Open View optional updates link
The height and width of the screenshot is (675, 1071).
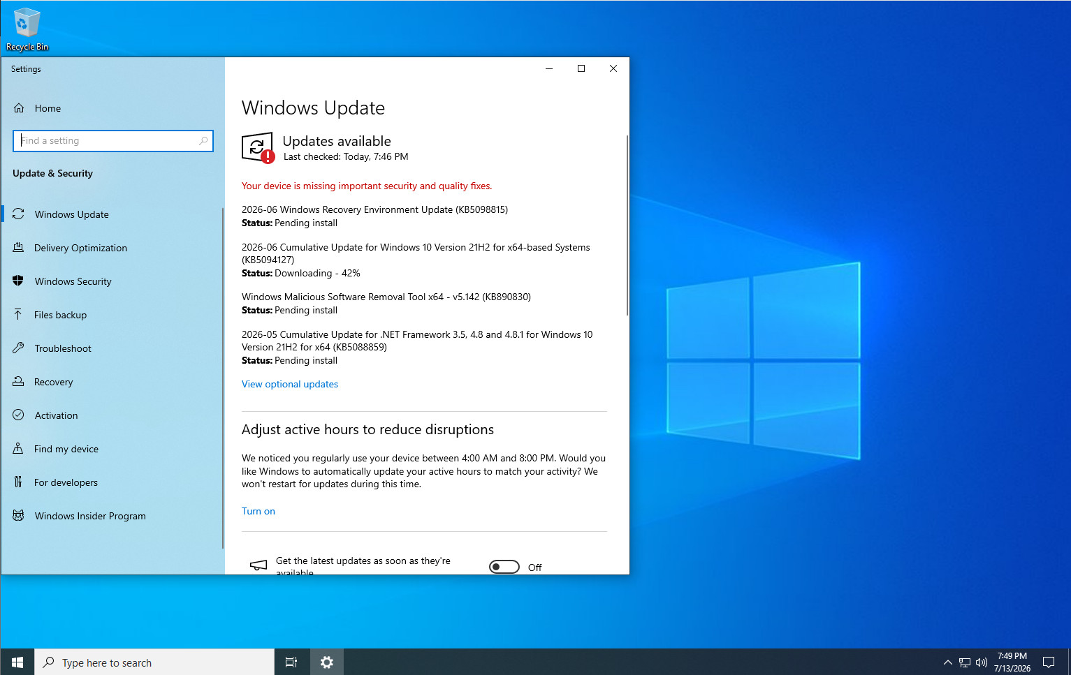tap(290, 385)
